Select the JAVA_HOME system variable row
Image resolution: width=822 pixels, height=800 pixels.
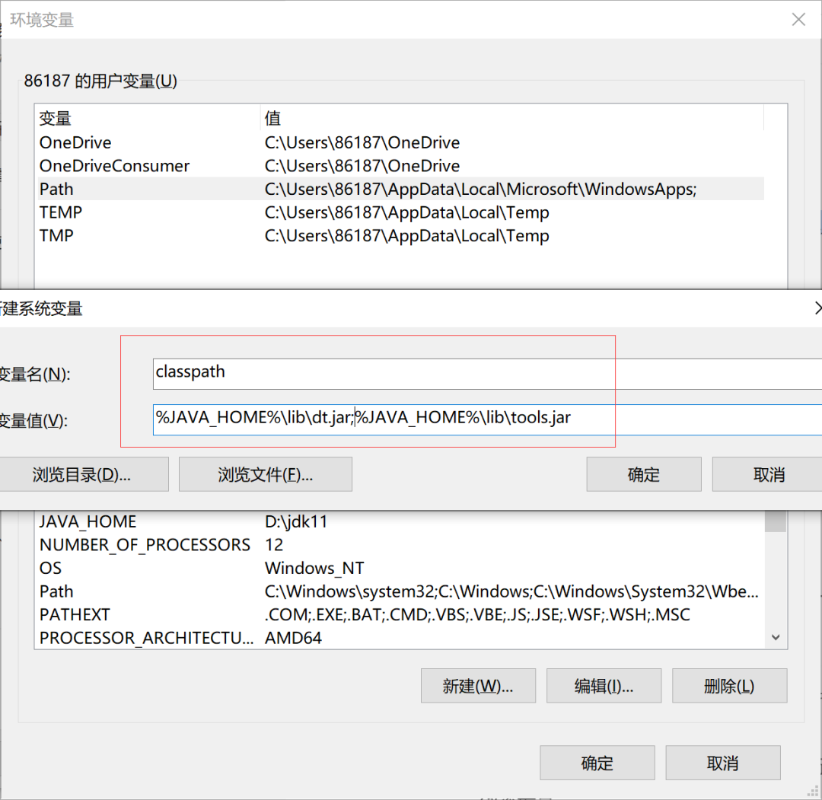click(400, 521)
